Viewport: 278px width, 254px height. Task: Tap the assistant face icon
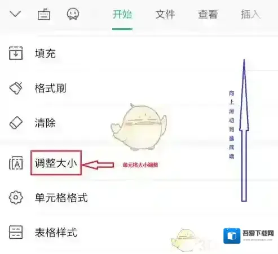[x=73, y=14]
